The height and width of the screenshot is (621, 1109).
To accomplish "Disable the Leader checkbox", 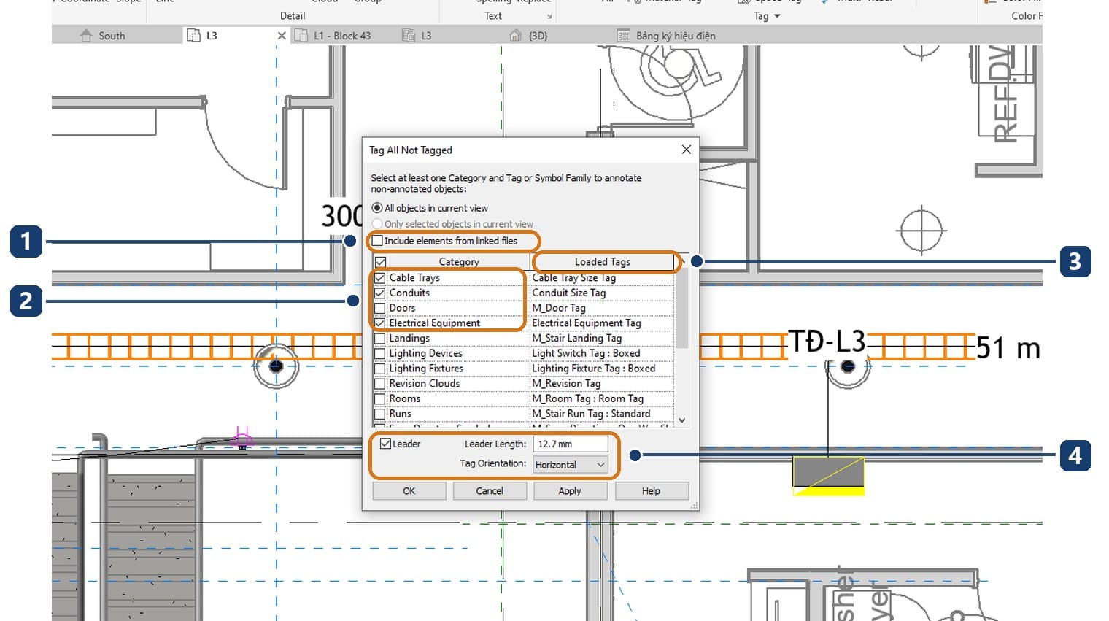I will 386,444.
